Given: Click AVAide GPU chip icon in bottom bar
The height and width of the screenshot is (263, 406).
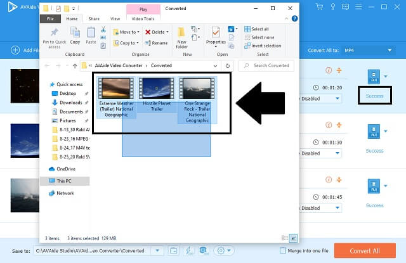Looking at the screenshot, I should [x=204, y=250].
